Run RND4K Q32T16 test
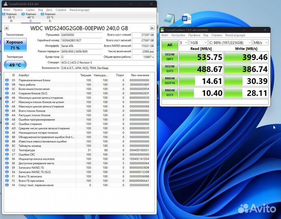 coord(170,81)
